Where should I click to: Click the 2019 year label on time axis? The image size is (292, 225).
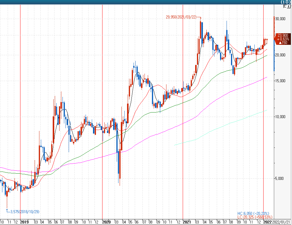tap(24, 222)
